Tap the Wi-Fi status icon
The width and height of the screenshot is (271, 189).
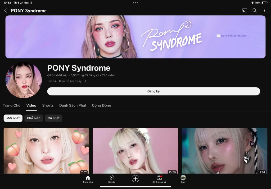(x=252, y=3)
